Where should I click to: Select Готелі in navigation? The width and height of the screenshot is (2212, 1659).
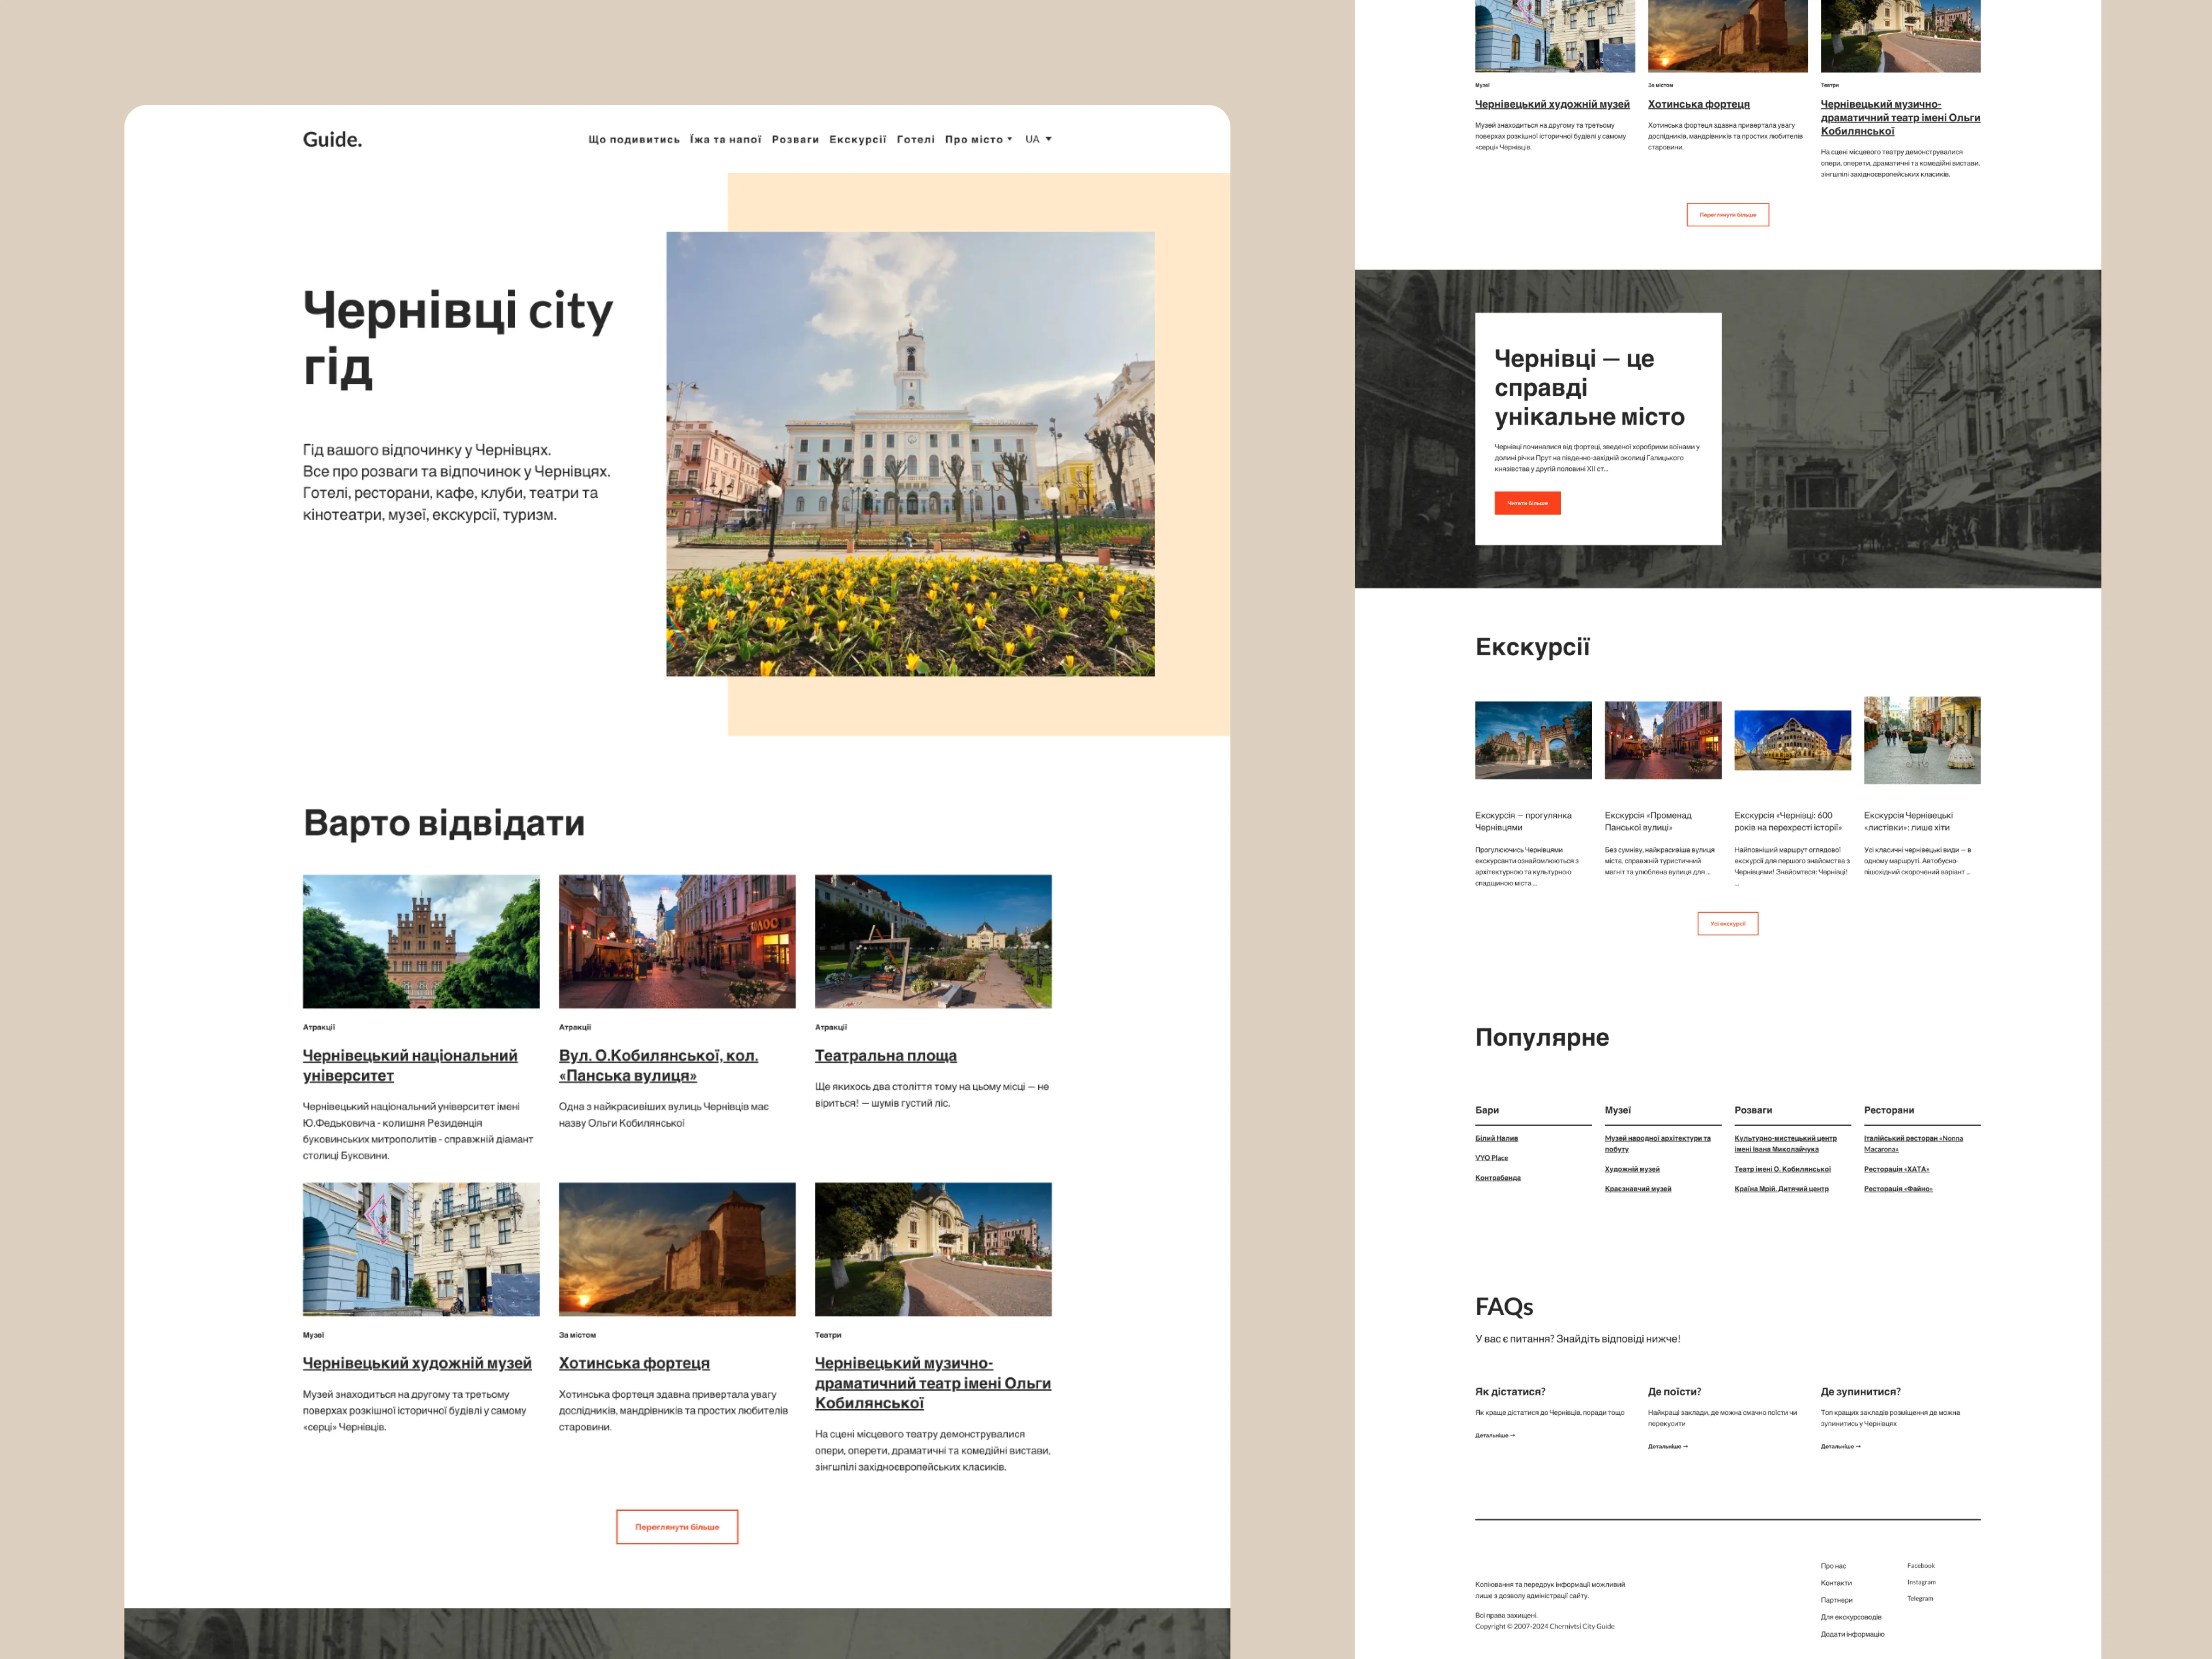(x=915, y=140)
